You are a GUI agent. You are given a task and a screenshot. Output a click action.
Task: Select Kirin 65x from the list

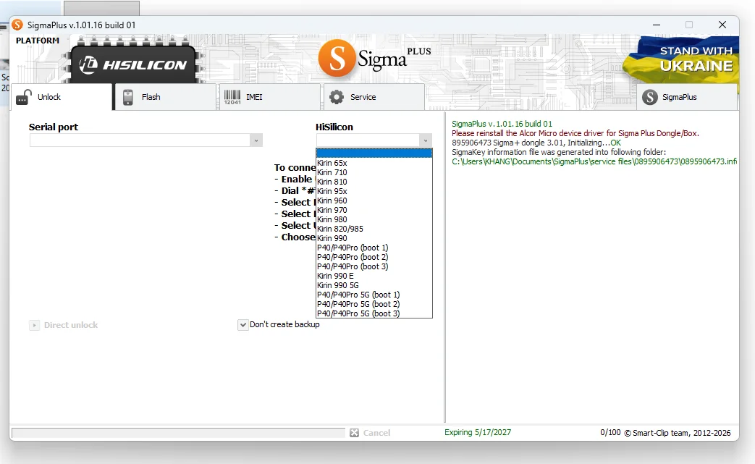374,163
